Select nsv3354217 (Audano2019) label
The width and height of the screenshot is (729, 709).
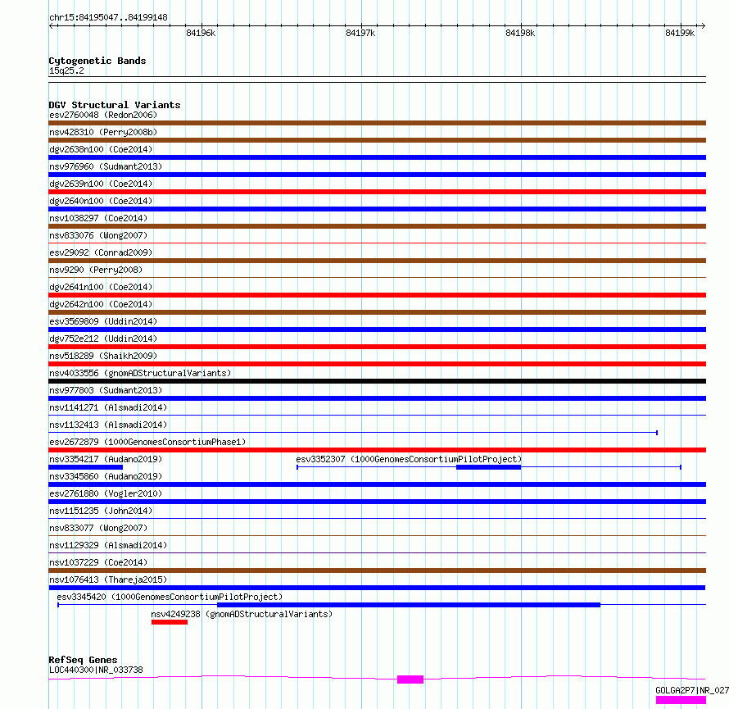106,459
